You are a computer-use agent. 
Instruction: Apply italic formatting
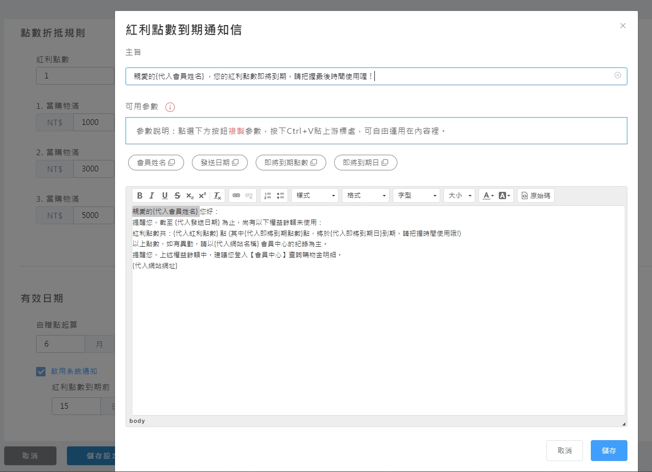pyautogui.click(x=152, y=195)
